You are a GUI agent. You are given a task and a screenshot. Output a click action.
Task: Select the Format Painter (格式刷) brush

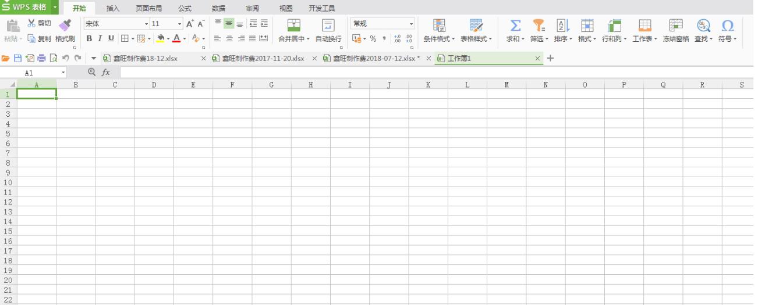(65, 24)
